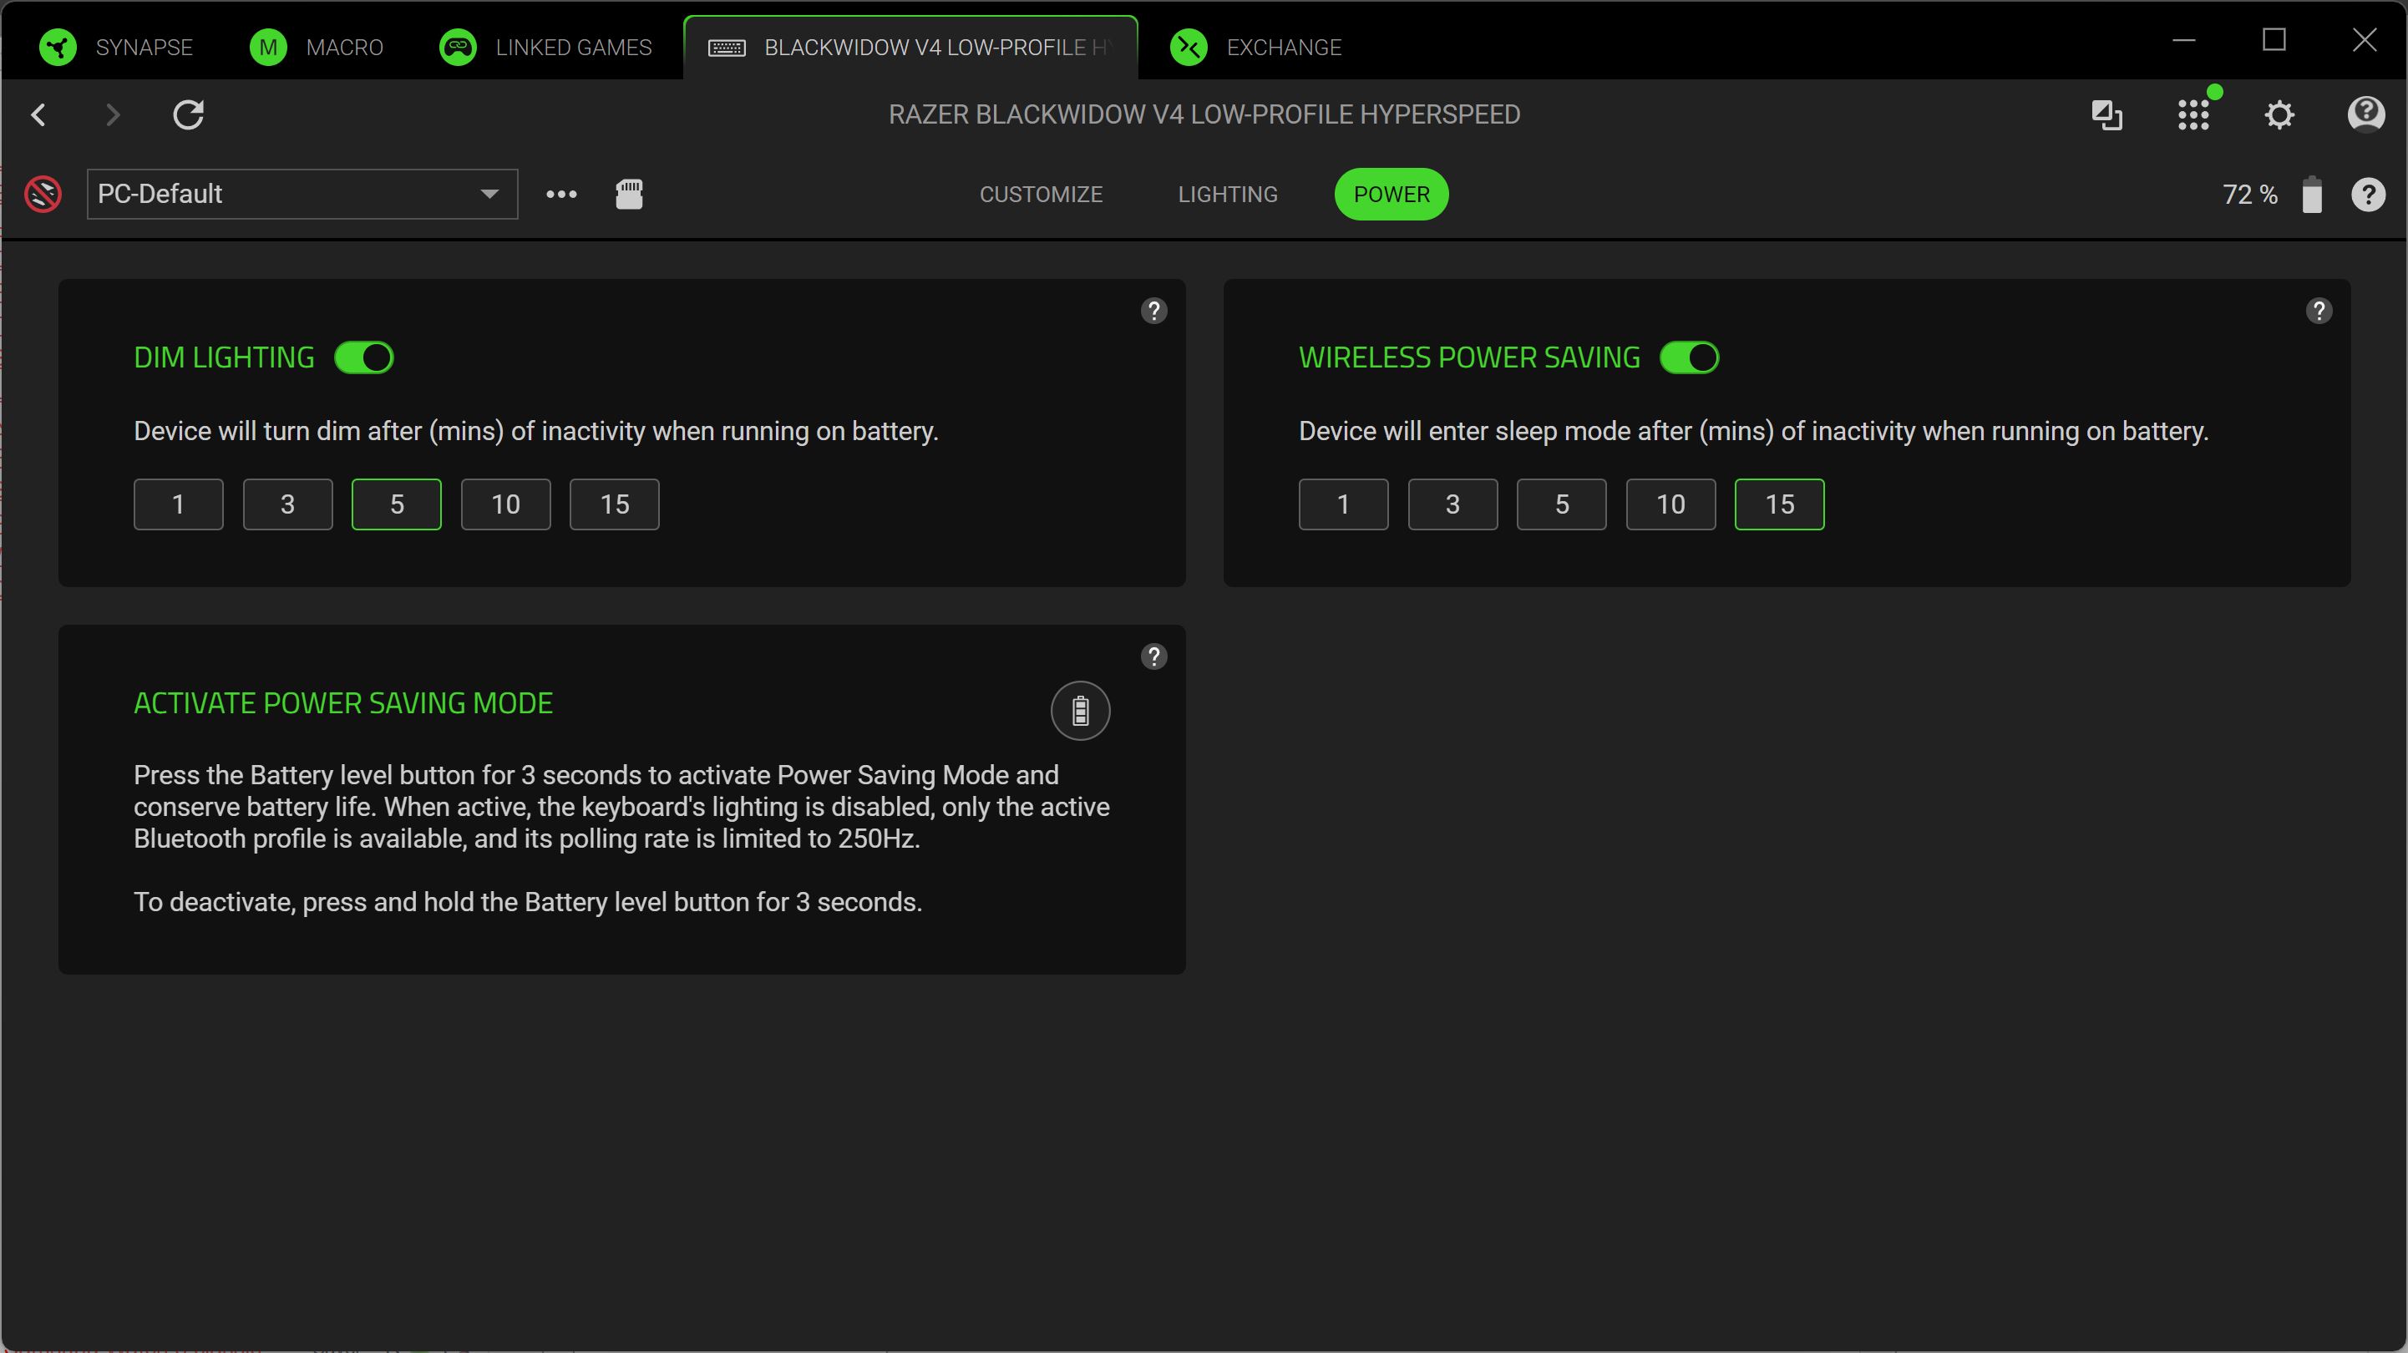Click the Razer BlackWidow V4 device title

[x=1204, y=115]
